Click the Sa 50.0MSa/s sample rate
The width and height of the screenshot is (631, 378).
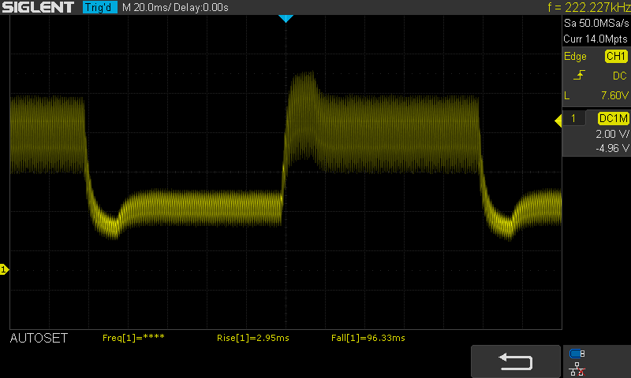(596, 24)
